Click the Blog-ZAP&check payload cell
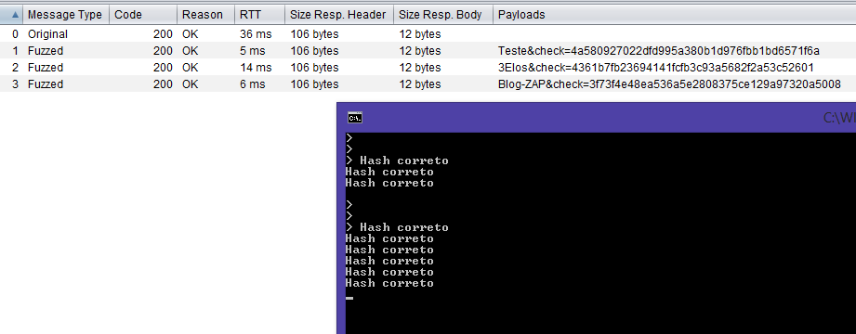Viewport: 856px width, 334px height. 669,84
